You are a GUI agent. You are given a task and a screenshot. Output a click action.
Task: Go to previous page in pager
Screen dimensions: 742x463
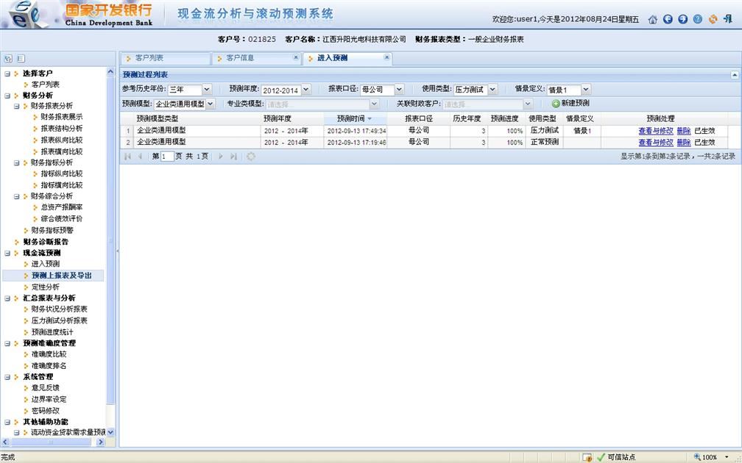pyautogui.click(x=140, y=157)
